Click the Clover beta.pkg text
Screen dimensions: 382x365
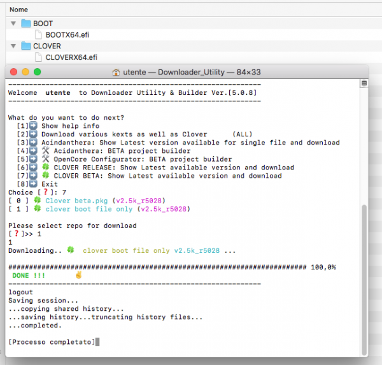click(76, 201)
